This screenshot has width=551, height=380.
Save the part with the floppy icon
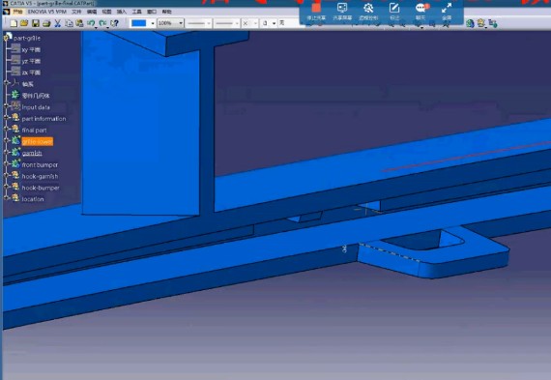[36, 23]
